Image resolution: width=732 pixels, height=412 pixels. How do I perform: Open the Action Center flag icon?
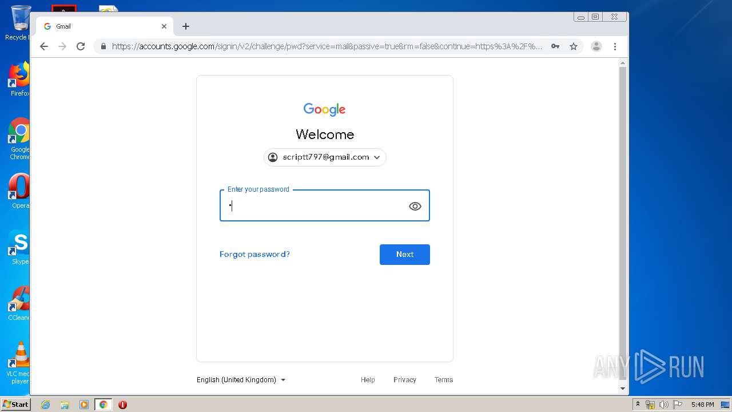[x=678, y=405]
